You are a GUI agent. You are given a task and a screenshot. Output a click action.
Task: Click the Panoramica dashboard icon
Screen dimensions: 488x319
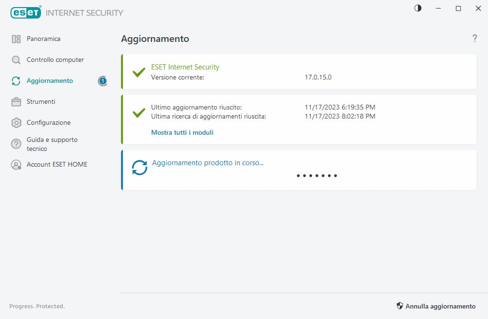[x=16, y=39]
